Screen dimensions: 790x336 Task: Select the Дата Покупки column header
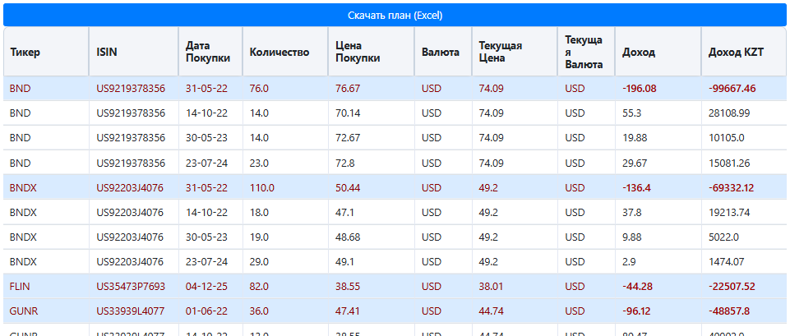point(202,53)
